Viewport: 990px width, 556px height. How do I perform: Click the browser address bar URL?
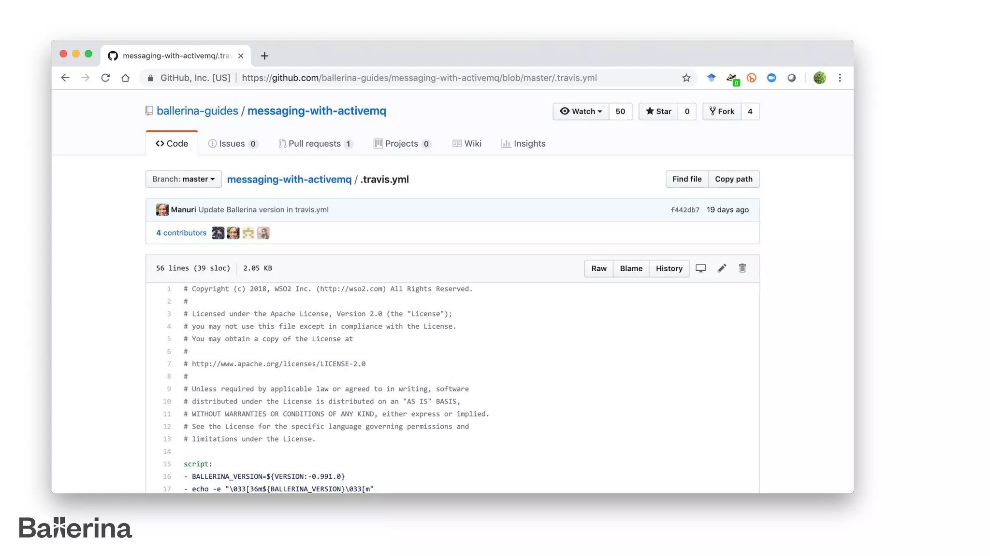pyautogui.click(x=419, y=78)
